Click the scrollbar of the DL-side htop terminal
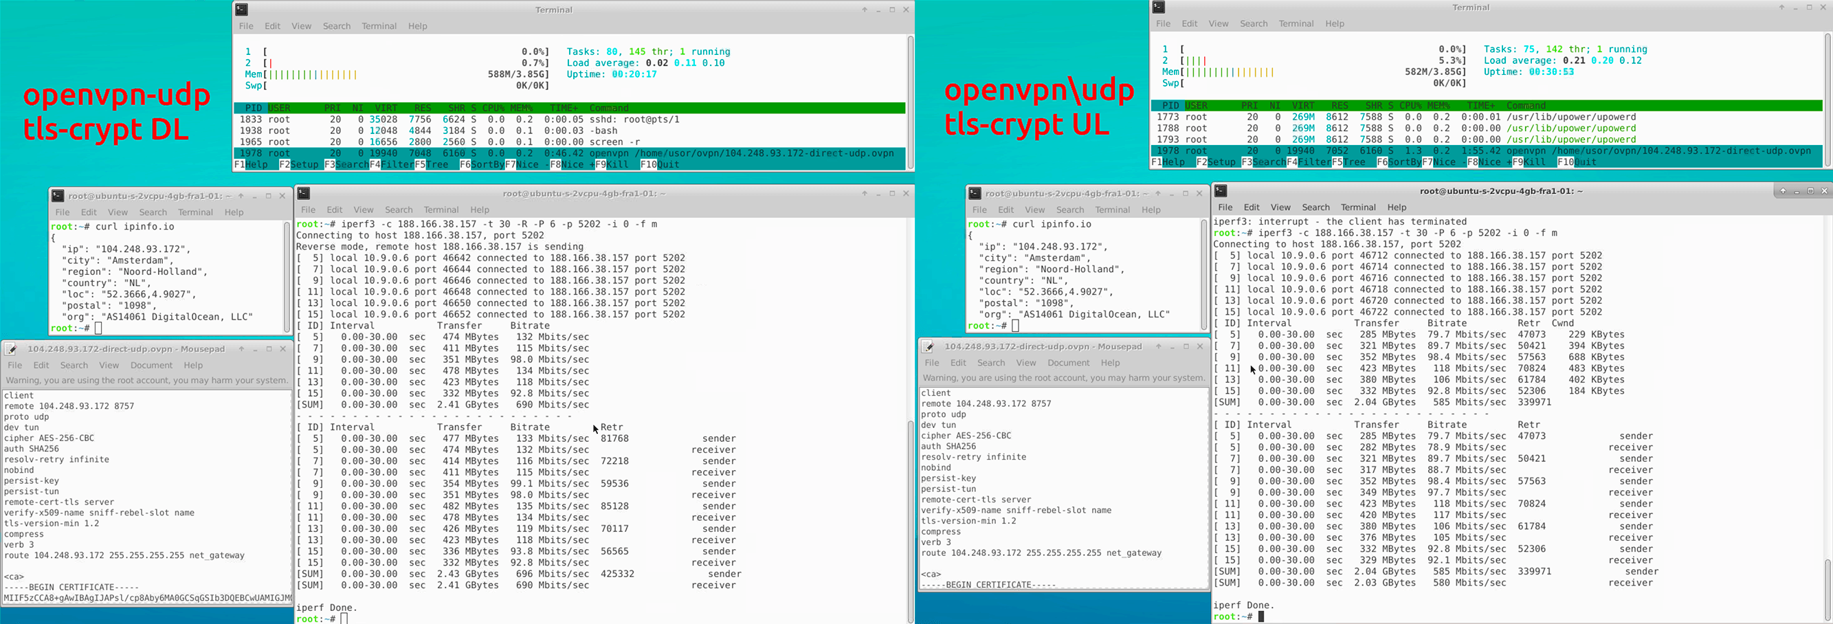This screenshot has height=624, width=1833. point(910,103)
